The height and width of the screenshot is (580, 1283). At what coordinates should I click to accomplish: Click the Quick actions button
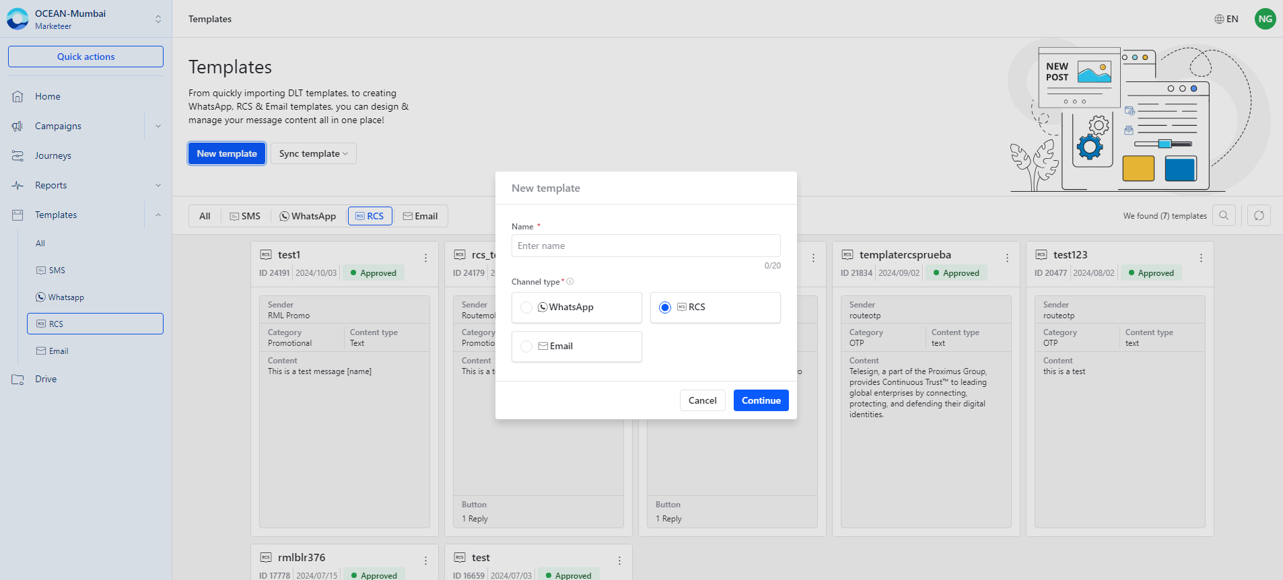(85, 57)
